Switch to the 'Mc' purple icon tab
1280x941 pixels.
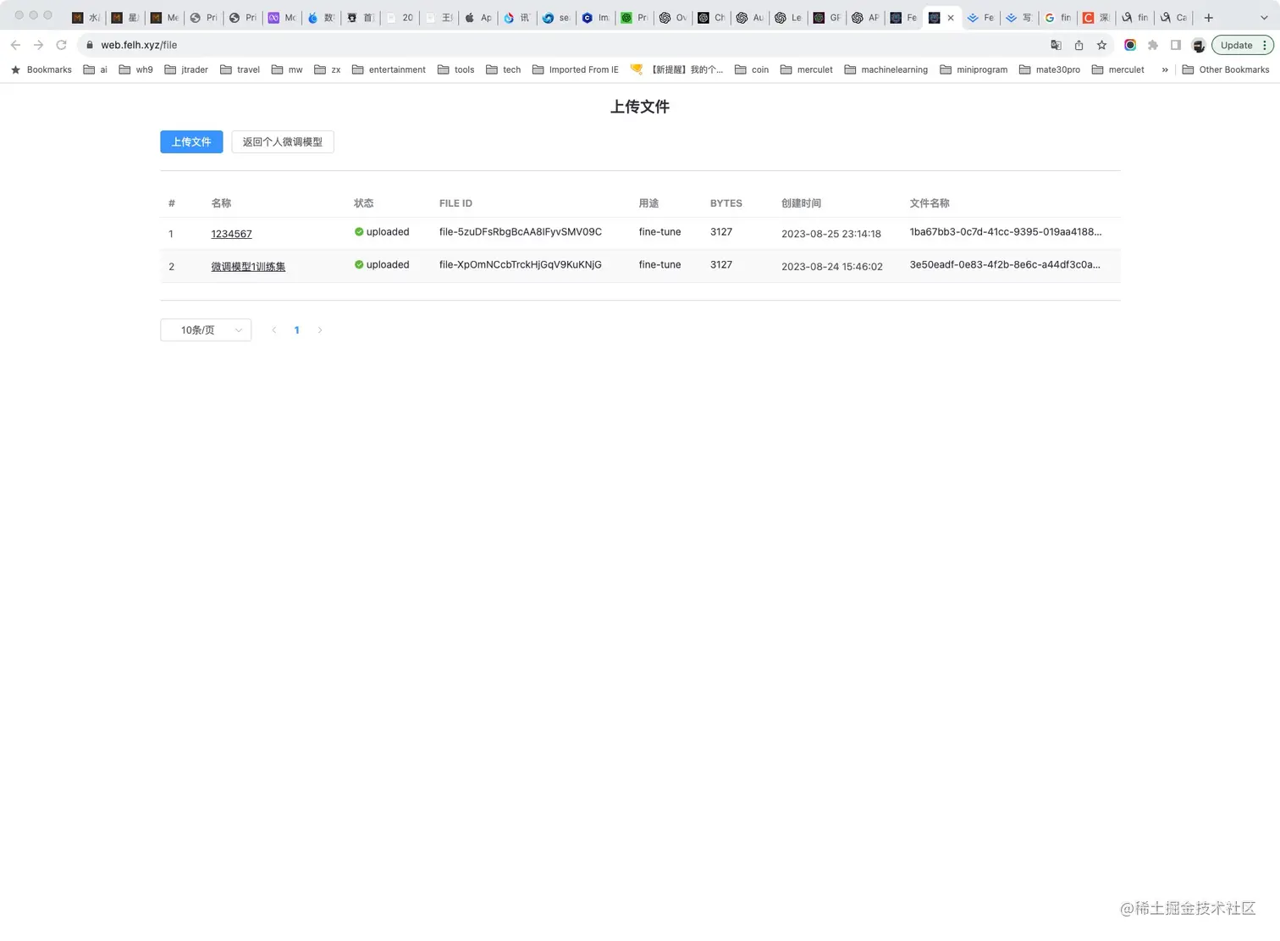coord(282,17)
